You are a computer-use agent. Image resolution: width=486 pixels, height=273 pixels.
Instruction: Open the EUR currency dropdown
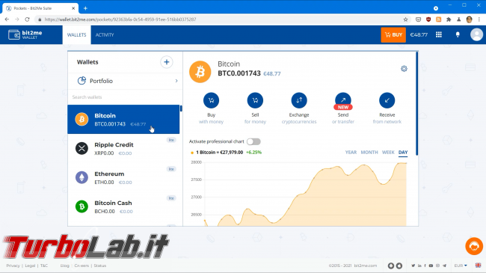coord(461,266)
